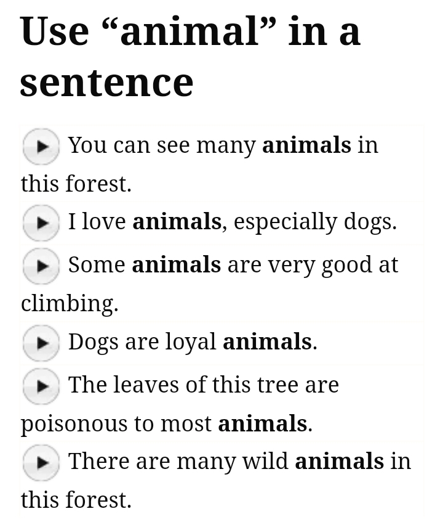443x522 pixels.
Task: Click bold "animals" after "poisonous to most"
Action: 262,423
